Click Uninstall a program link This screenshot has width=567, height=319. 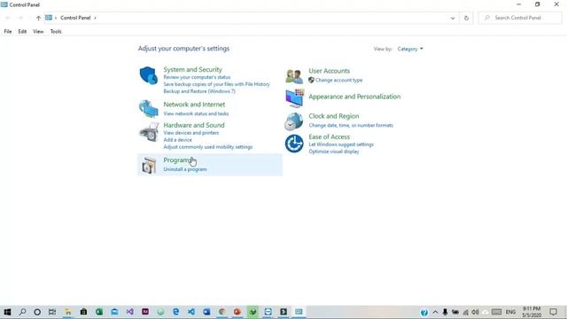(185, 169)
